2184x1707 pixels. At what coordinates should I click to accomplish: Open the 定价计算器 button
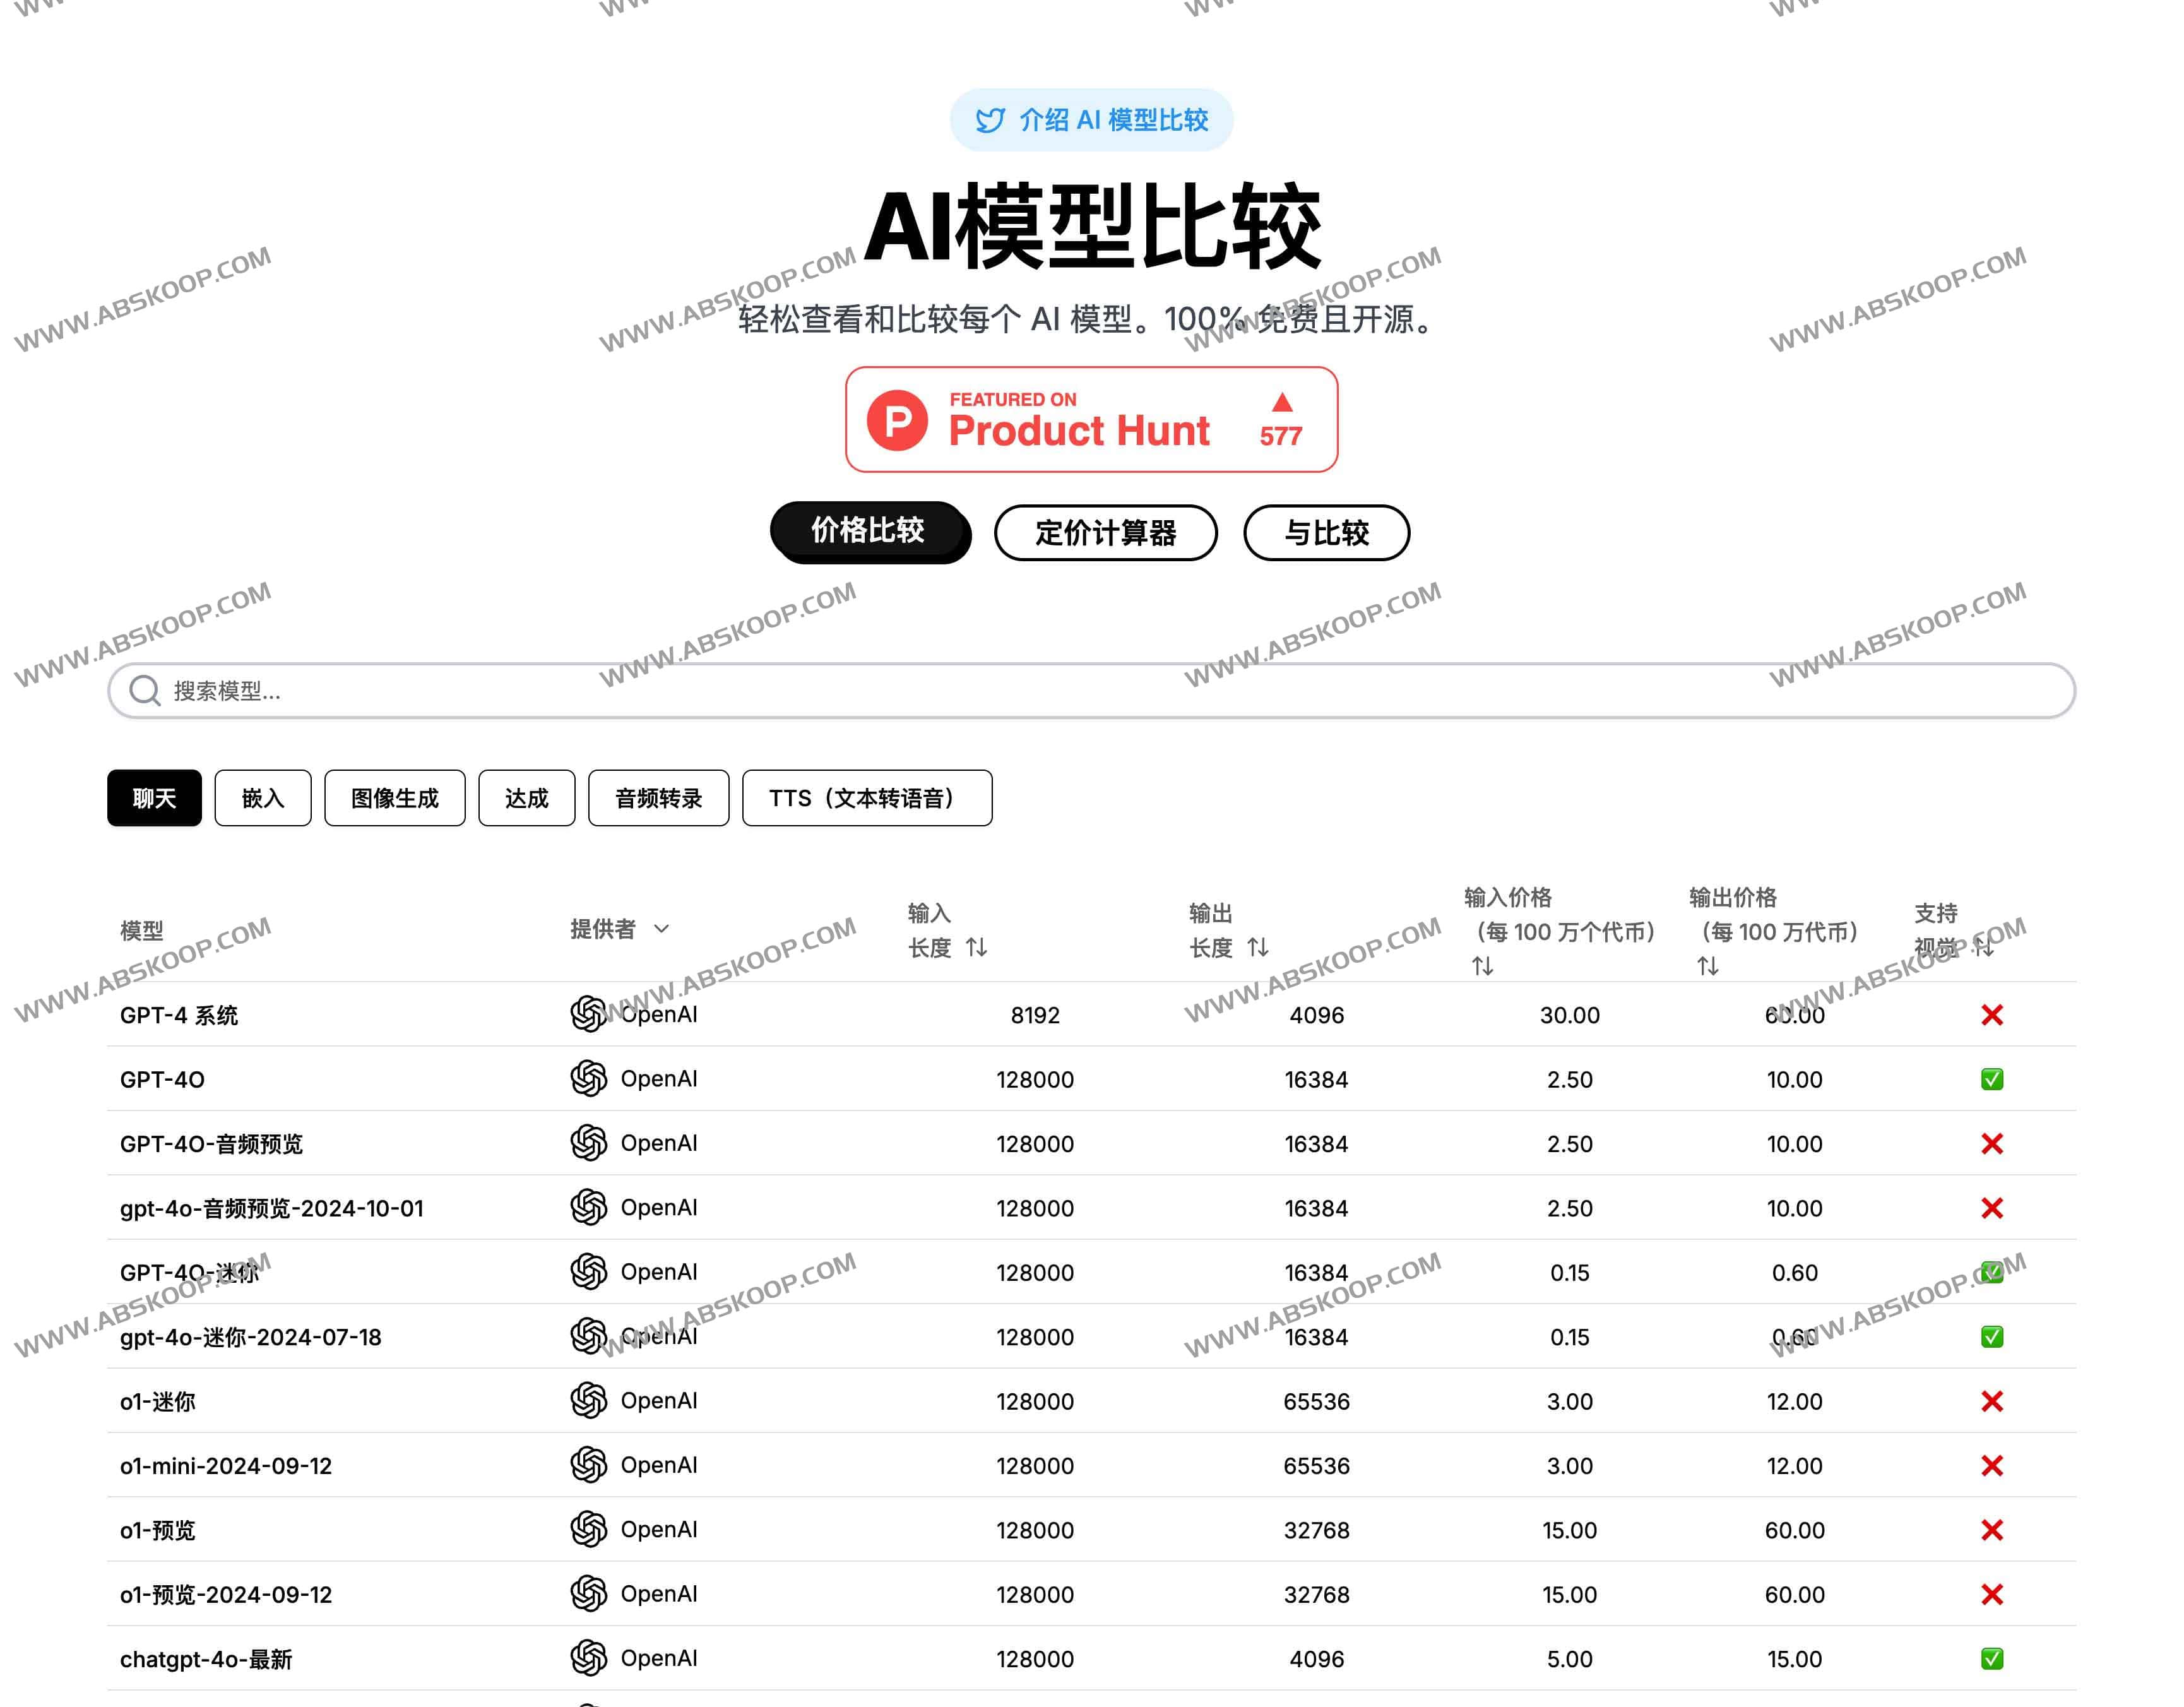point(1105,533)
